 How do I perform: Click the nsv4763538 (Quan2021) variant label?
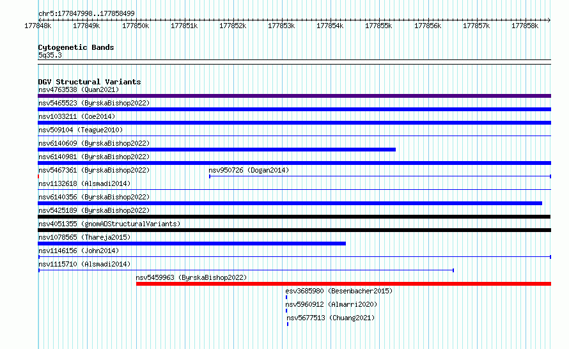pyautogui.click(x=79, y=89)
